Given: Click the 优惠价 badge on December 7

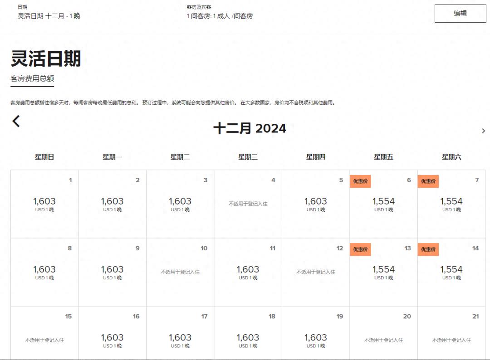Looking at the screenshot, I should pos(428,181).
